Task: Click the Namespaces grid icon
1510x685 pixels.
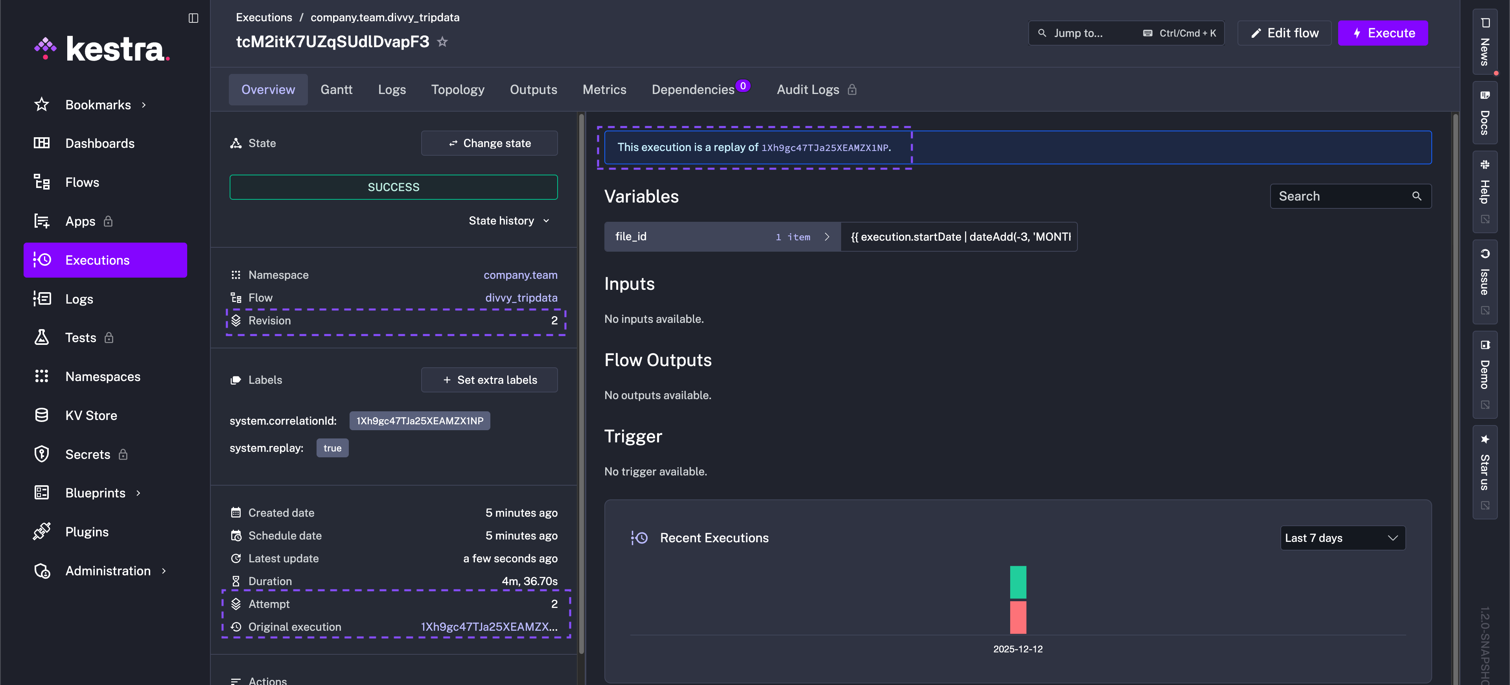Action: click(x=42, y=376)
